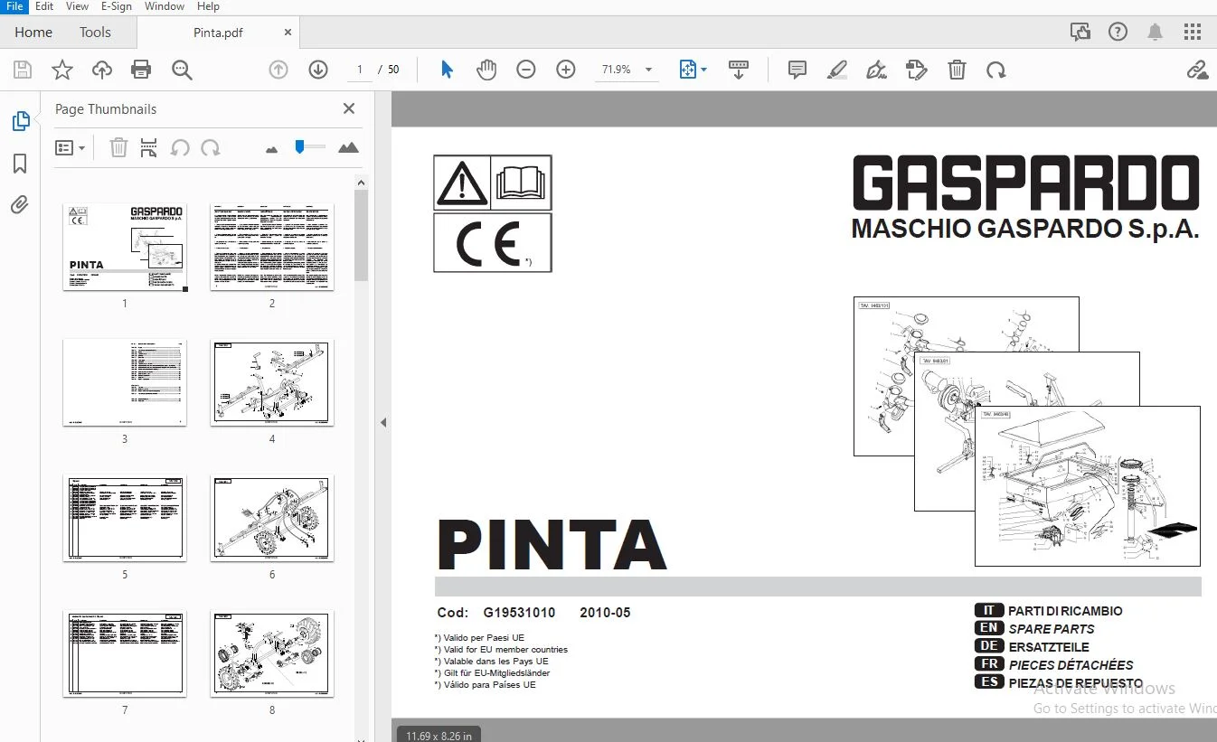The width and height of the screenshot is (1217, 742).
Task: Open the help question mark icon
Action: click(1118, 33)
